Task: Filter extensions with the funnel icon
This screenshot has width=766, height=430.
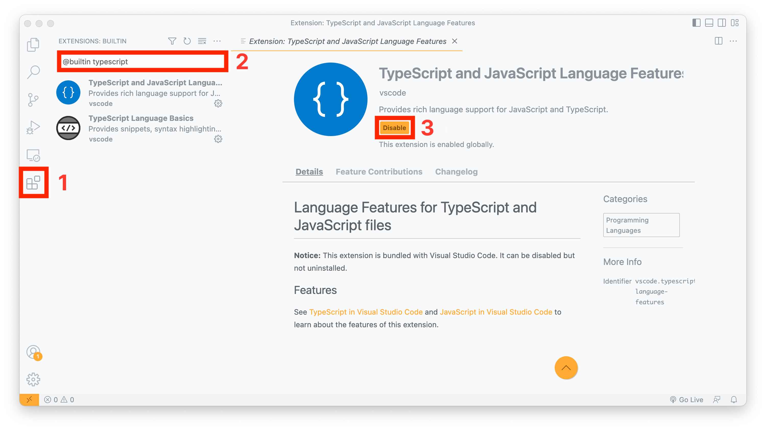Action: pyautogui.click(x=172, y=41)
